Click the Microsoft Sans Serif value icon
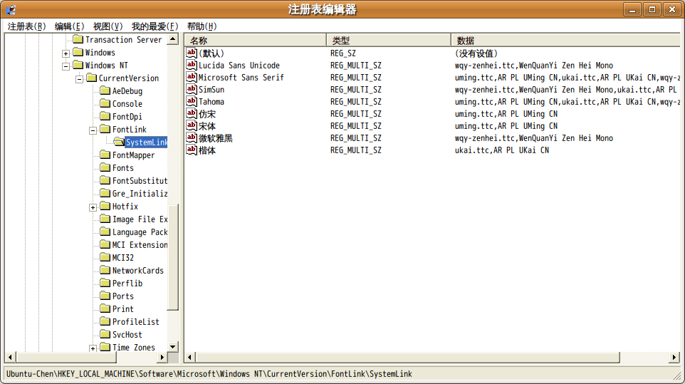685x384 pixels. (x=192, y=78)
